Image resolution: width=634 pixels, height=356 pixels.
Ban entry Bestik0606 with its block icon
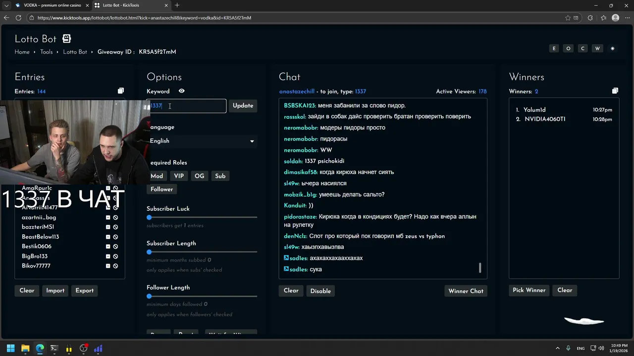115,247
